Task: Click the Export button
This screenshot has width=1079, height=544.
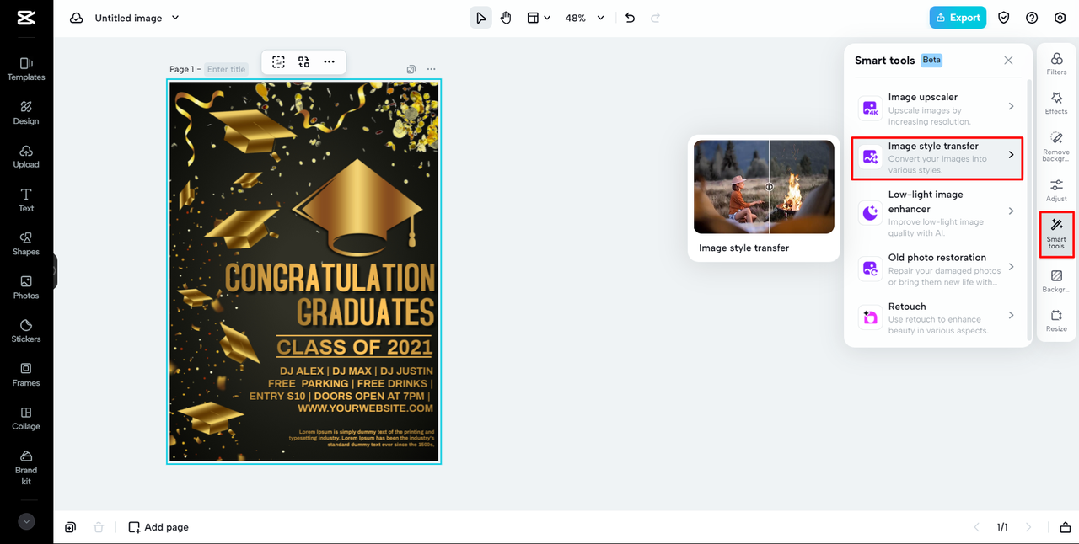Action: 958,18
